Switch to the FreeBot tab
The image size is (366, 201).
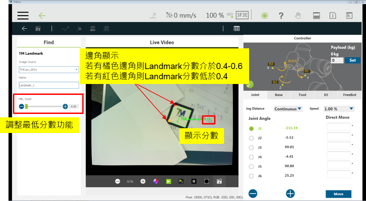[349, 95]
